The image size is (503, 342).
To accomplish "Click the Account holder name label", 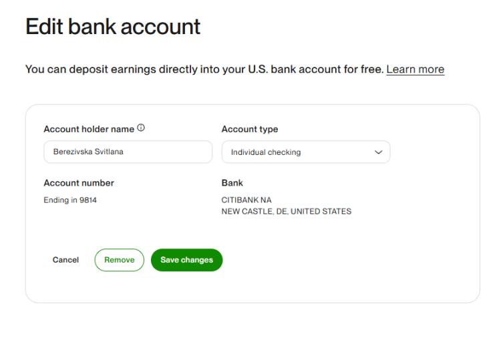I will point(89,129).
